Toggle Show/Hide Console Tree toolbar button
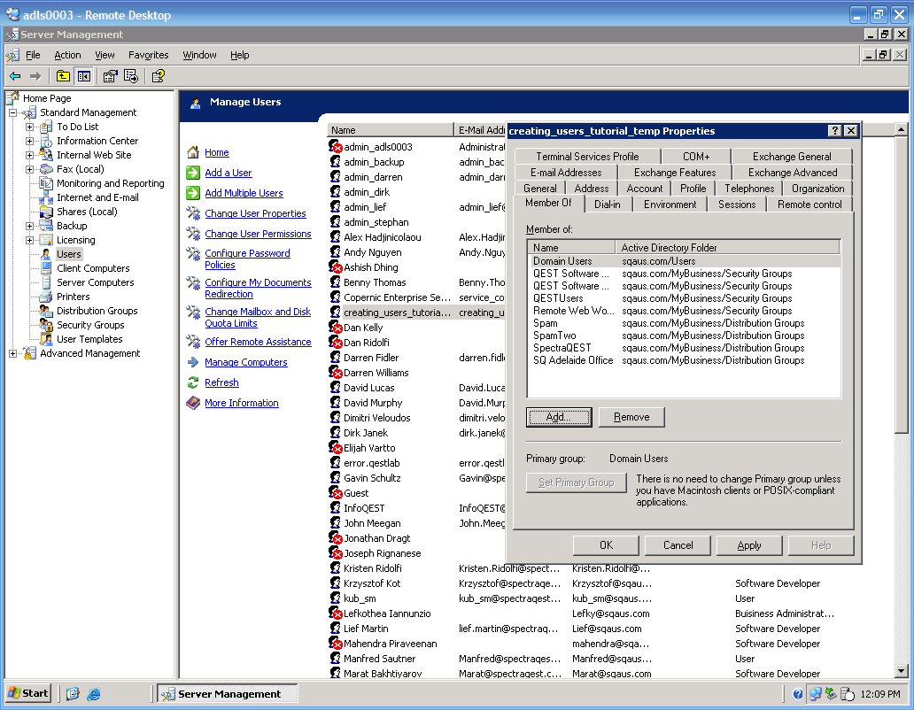Viewport: 914px width, 710px height. 83,76
